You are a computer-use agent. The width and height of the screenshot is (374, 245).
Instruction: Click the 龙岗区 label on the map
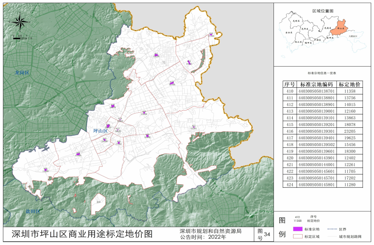[x=21, y=72]
